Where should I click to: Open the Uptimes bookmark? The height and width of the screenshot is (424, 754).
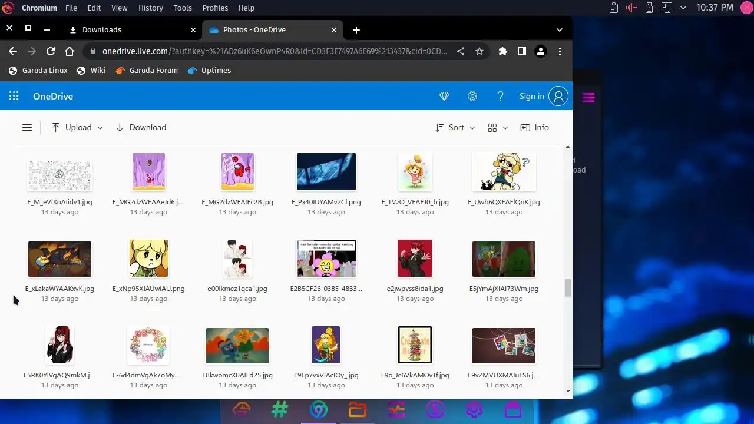coord(209,70)
